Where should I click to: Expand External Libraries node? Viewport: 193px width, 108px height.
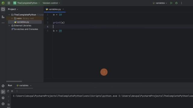point(9,25)
